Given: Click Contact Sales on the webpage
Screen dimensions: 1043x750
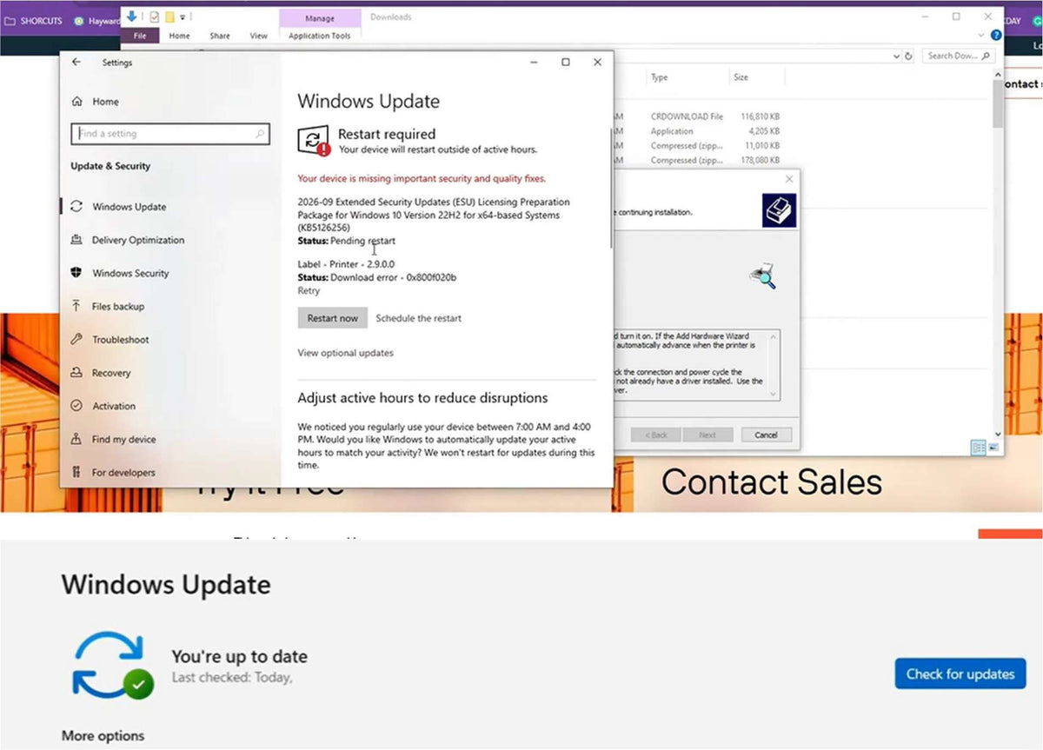Looking at the screenshot, I should (772, 482).
